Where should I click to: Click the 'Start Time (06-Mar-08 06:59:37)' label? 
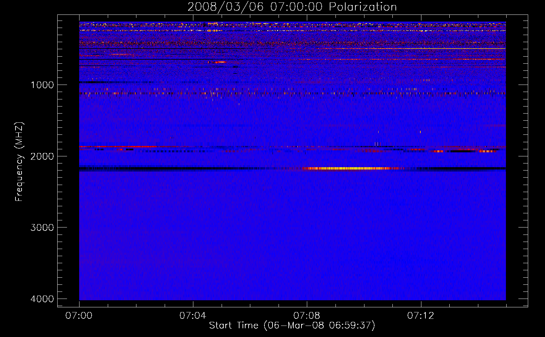coord(292,326)
